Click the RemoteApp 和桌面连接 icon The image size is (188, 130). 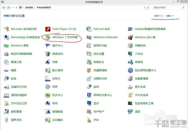coord(7,37)
